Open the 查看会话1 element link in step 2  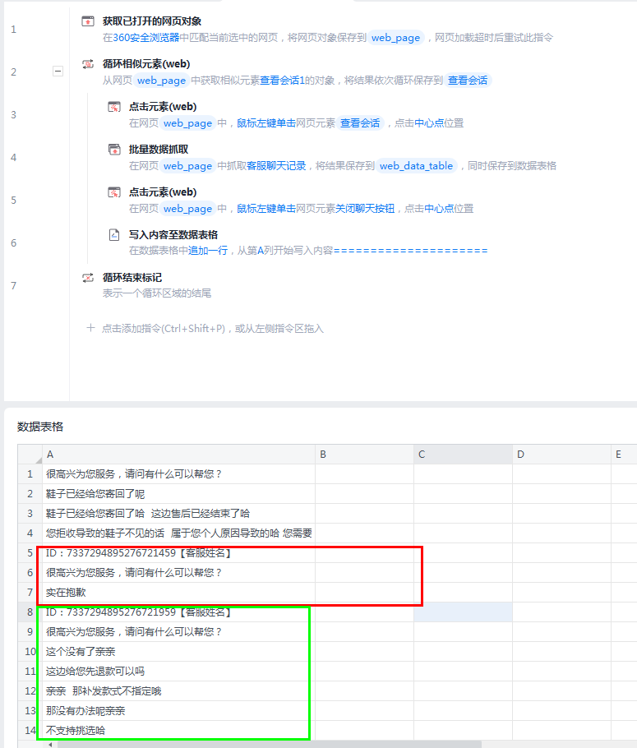click(x=282, y=81)
